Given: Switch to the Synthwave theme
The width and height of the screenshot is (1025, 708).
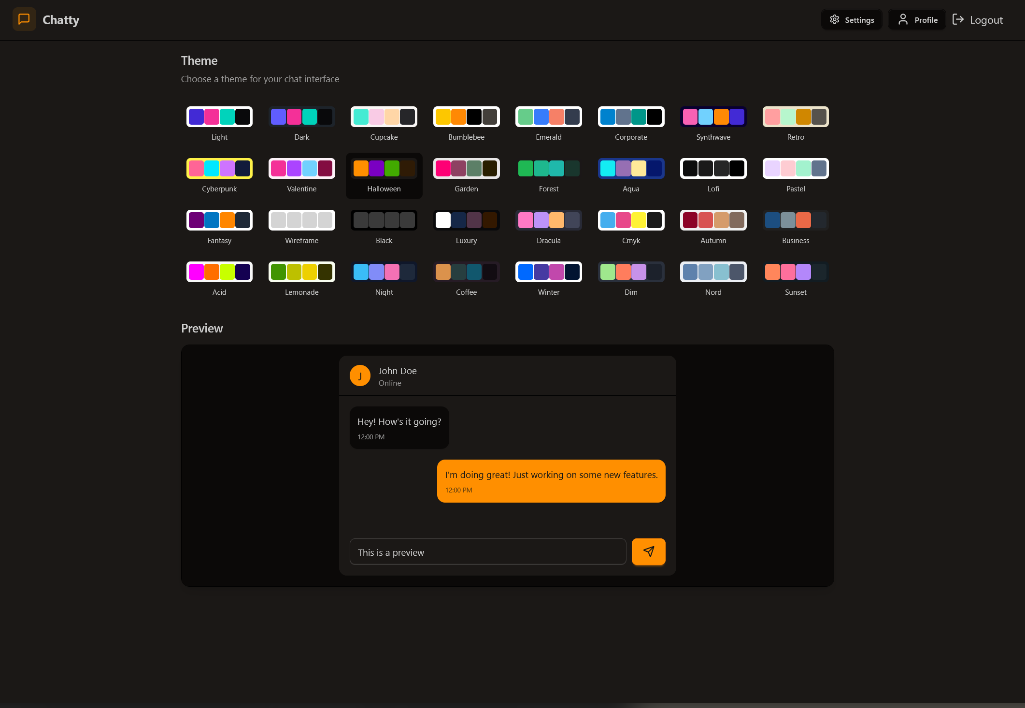Looking at the screenshot, I should pos(713,124).
